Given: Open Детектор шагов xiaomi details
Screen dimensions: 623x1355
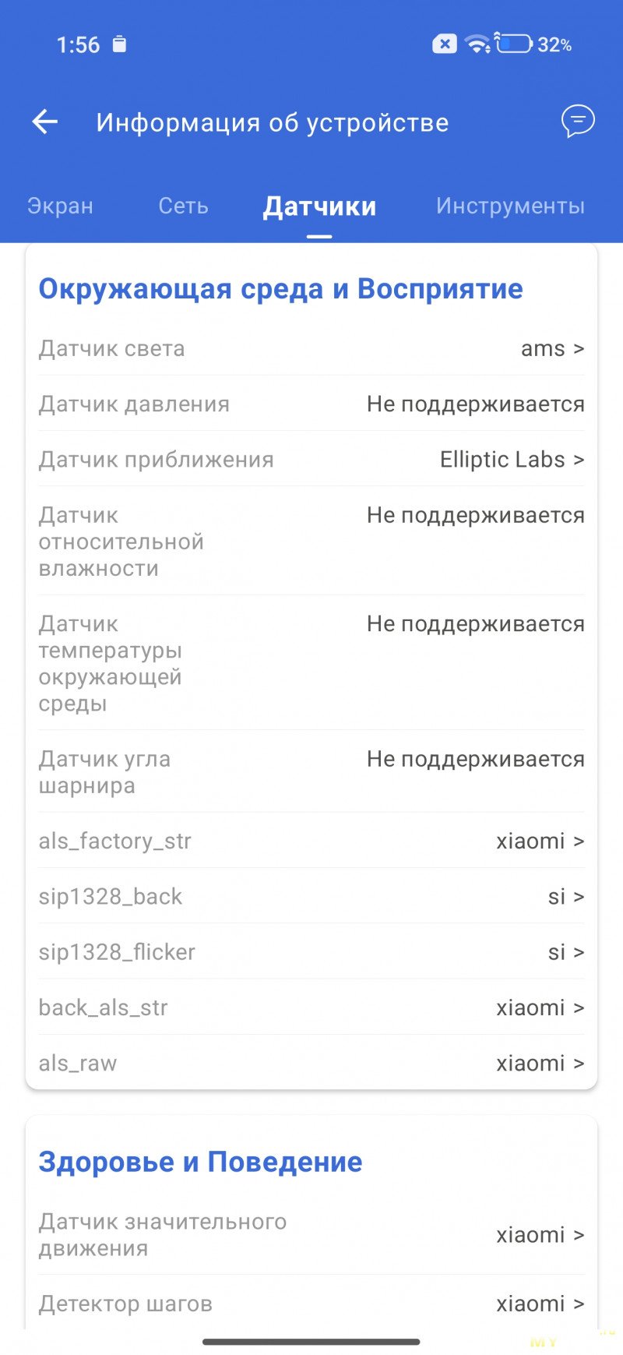Looking at the screenshot, I should click(540, 1304).
